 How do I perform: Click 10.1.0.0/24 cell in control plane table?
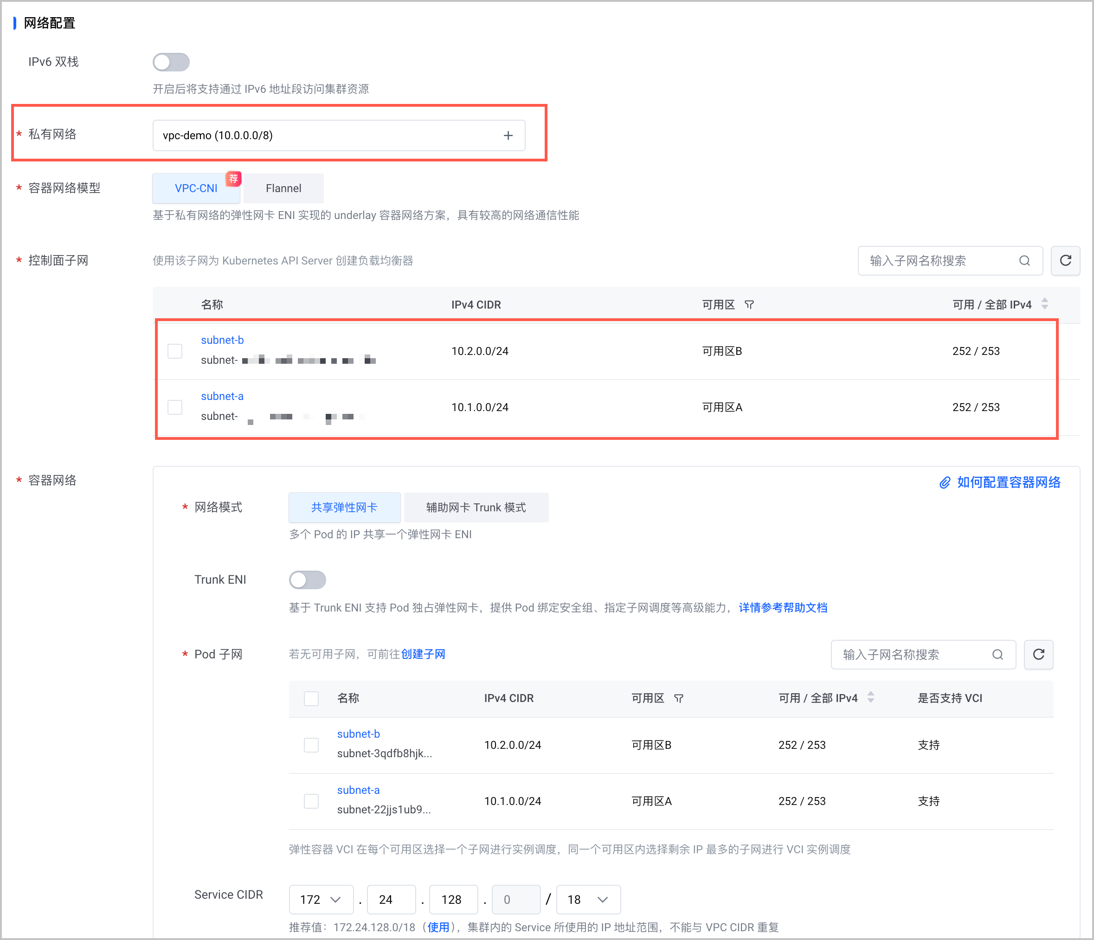tap(480, 407)
